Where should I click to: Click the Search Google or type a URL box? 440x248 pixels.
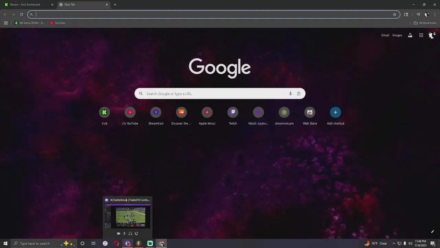[220, 94]
